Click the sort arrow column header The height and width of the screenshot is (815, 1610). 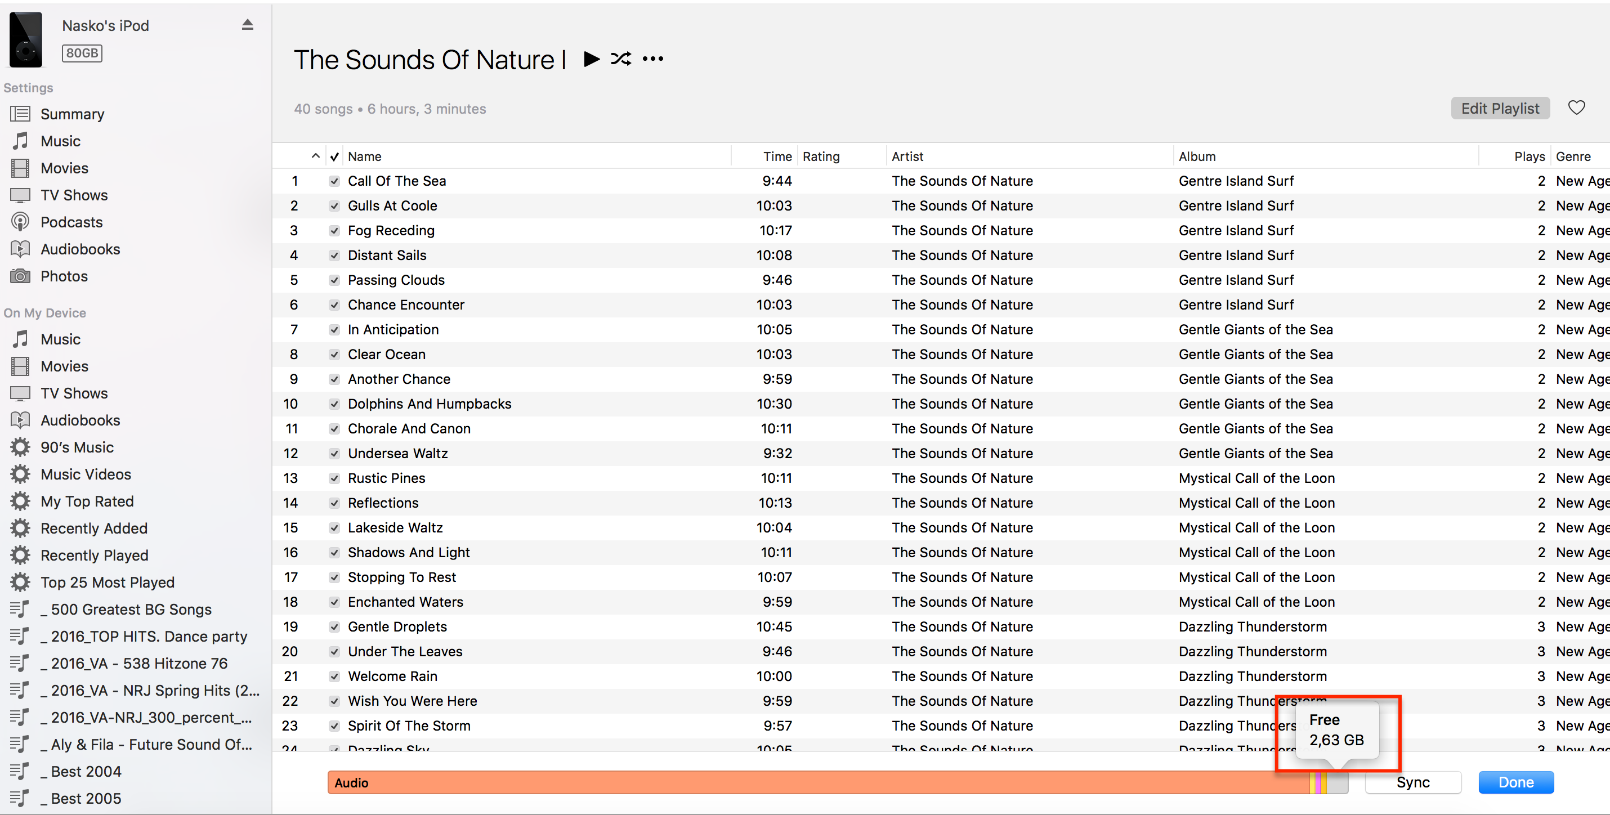316,156
